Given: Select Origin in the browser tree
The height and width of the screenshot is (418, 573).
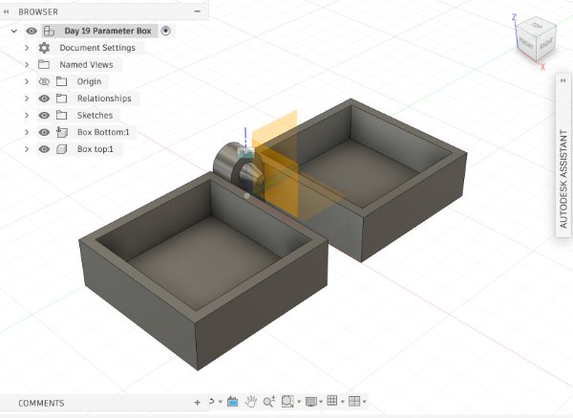Looking at the screenshot, I should [89, 81].
